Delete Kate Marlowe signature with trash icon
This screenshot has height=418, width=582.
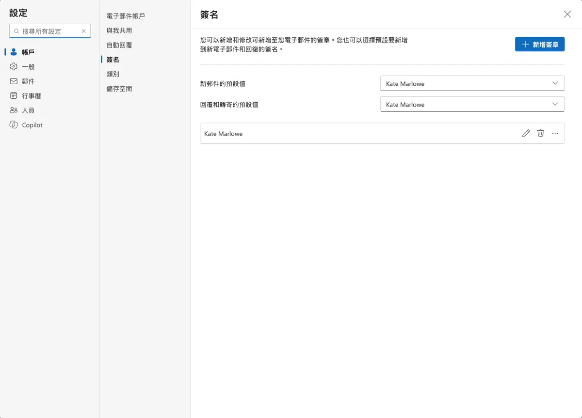coord(540,133)
